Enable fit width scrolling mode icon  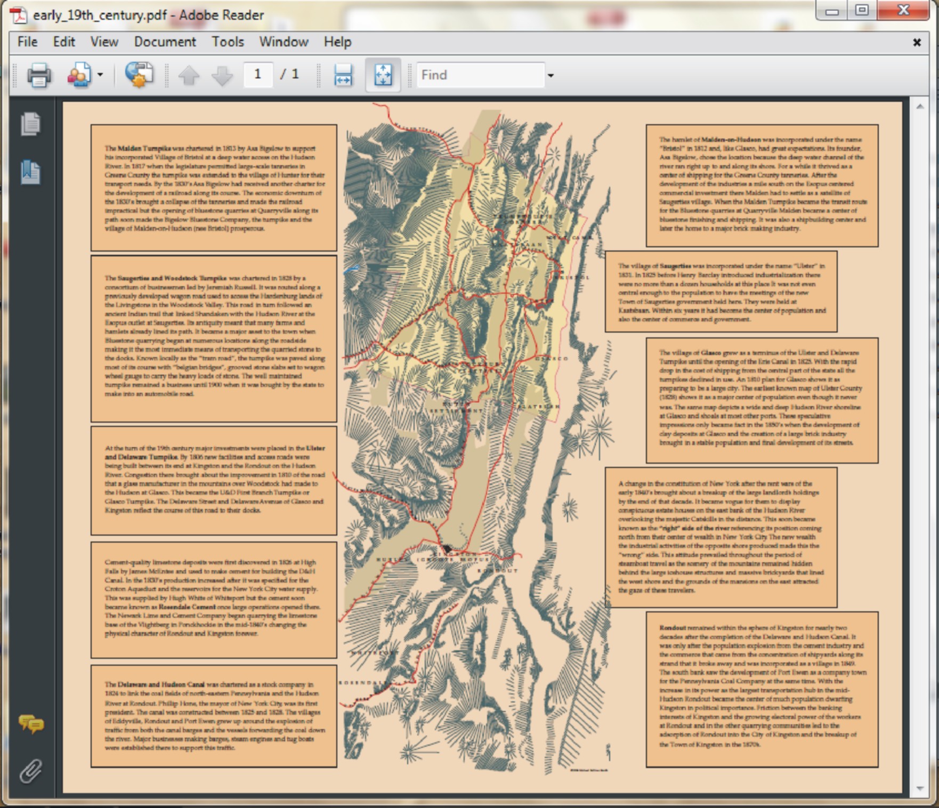[343, 75]
